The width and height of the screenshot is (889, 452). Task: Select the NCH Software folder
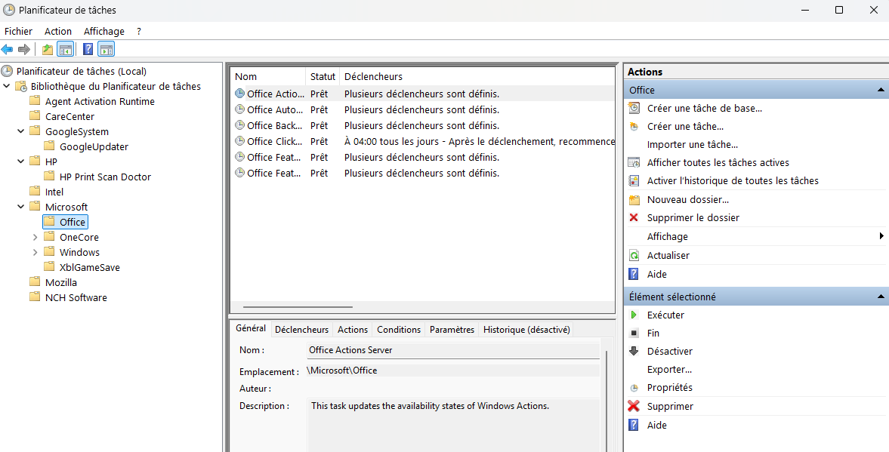pos(76,297)
